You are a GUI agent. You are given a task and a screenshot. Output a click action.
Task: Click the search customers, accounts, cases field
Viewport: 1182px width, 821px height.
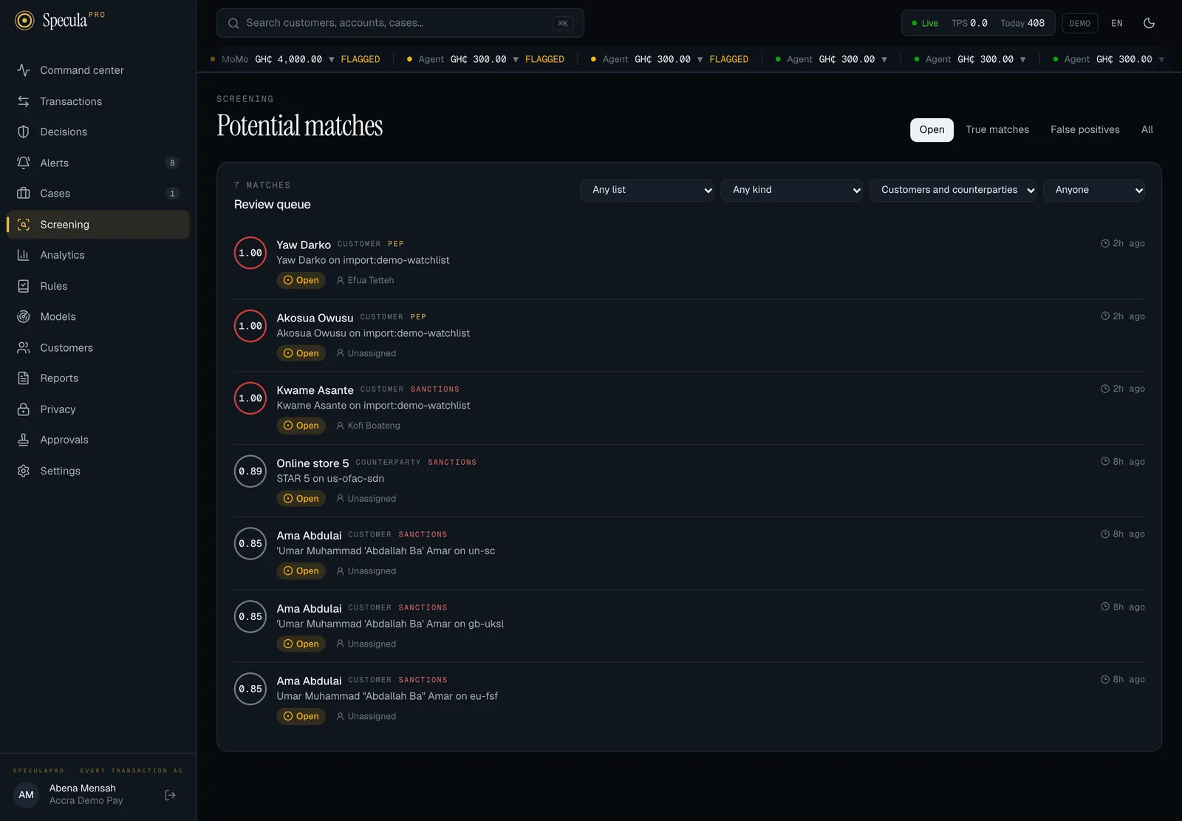[400, 23]
